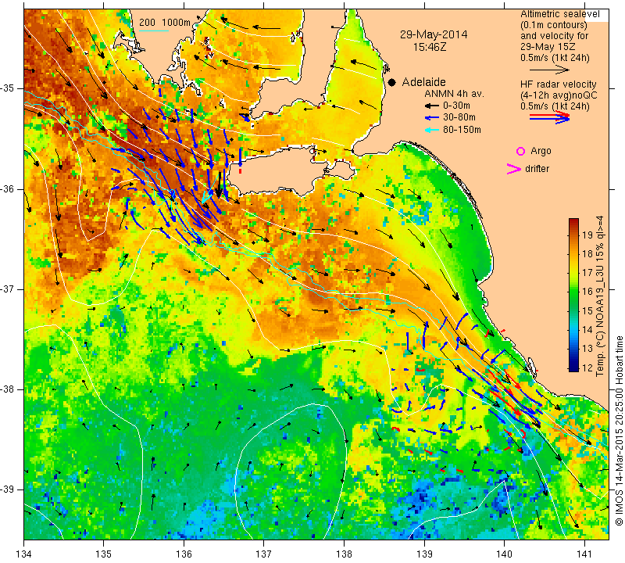
Task: Click the temperature color bar
Action: point(573,295)
